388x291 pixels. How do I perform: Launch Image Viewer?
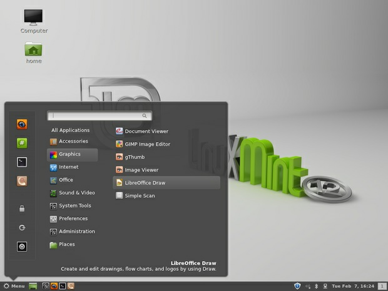[166, 170]
